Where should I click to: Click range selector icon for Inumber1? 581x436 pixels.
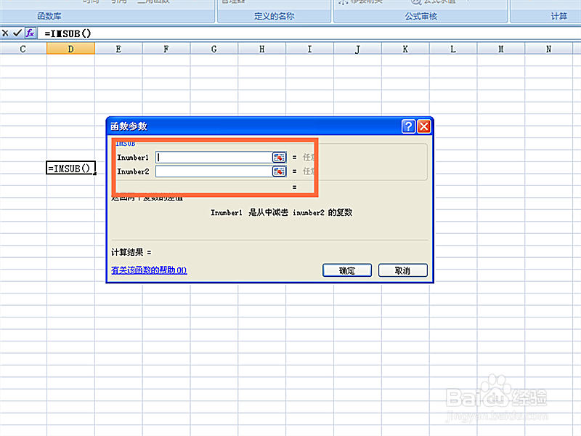pyautogui.click(x=280, y=157)
